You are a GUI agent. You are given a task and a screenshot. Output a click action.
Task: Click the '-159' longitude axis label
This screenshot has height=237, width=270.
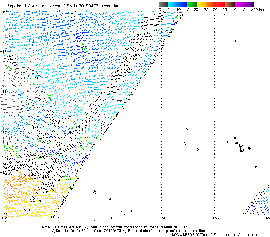pos(109,218)
